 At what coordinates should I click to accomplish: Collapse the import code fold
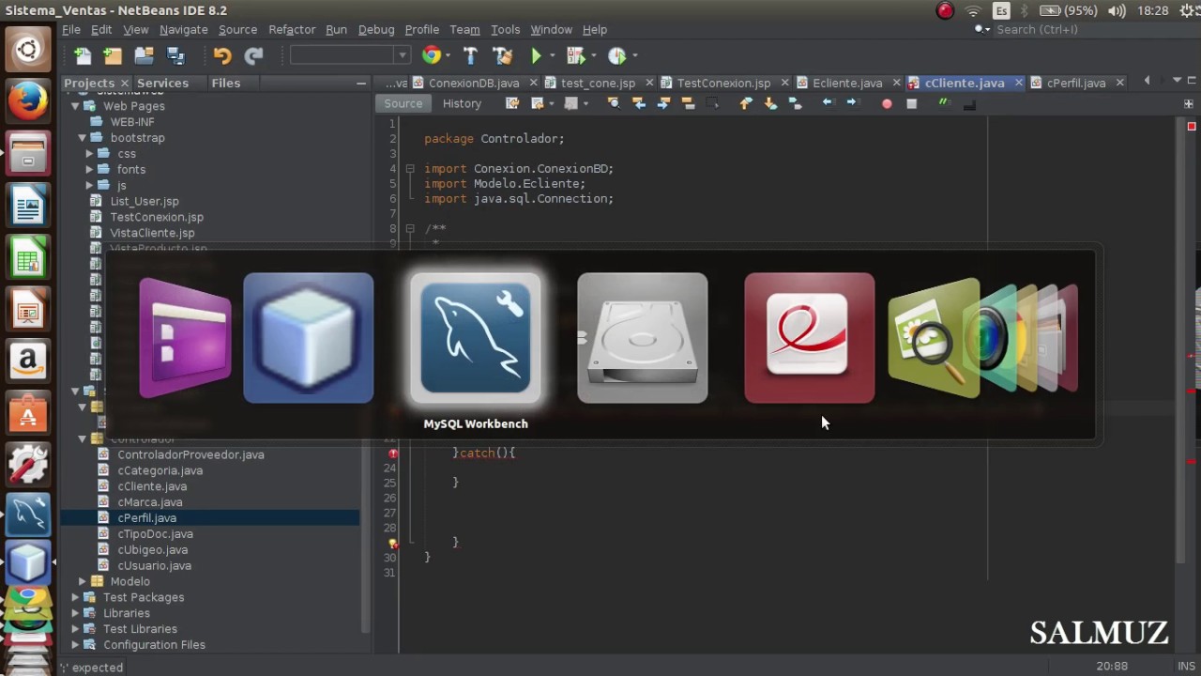(x=410, y=169)
